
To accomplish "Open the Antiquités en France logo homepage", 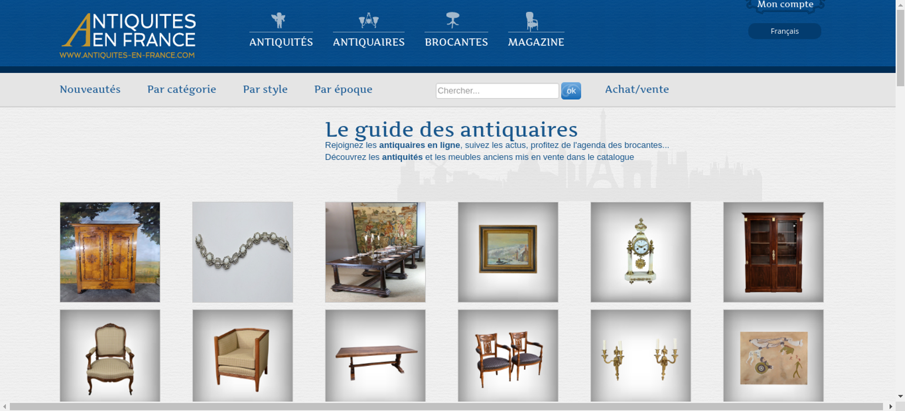I will [128, 36].
